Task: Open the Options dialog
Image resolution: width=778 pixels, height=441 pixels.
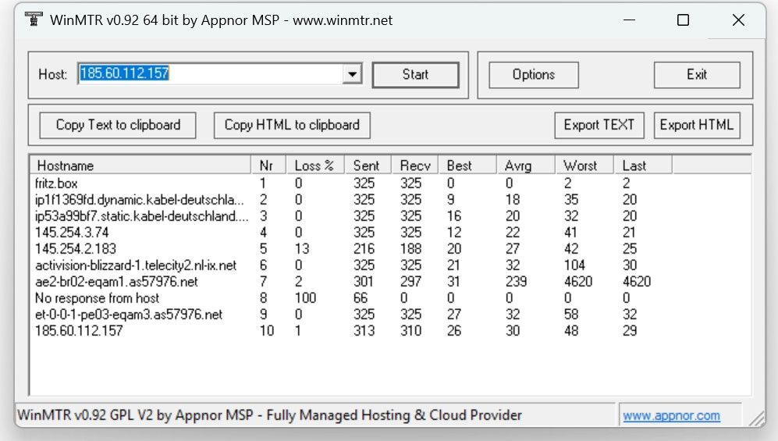Action: click(x=534, y=74)
